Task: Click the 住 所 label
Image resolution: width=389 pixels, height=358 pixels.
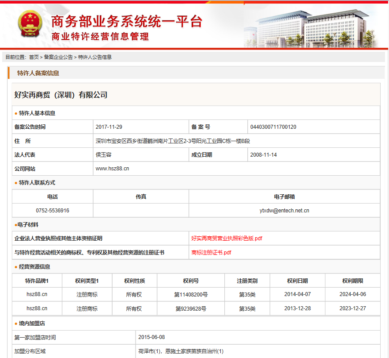Action: 23,141
